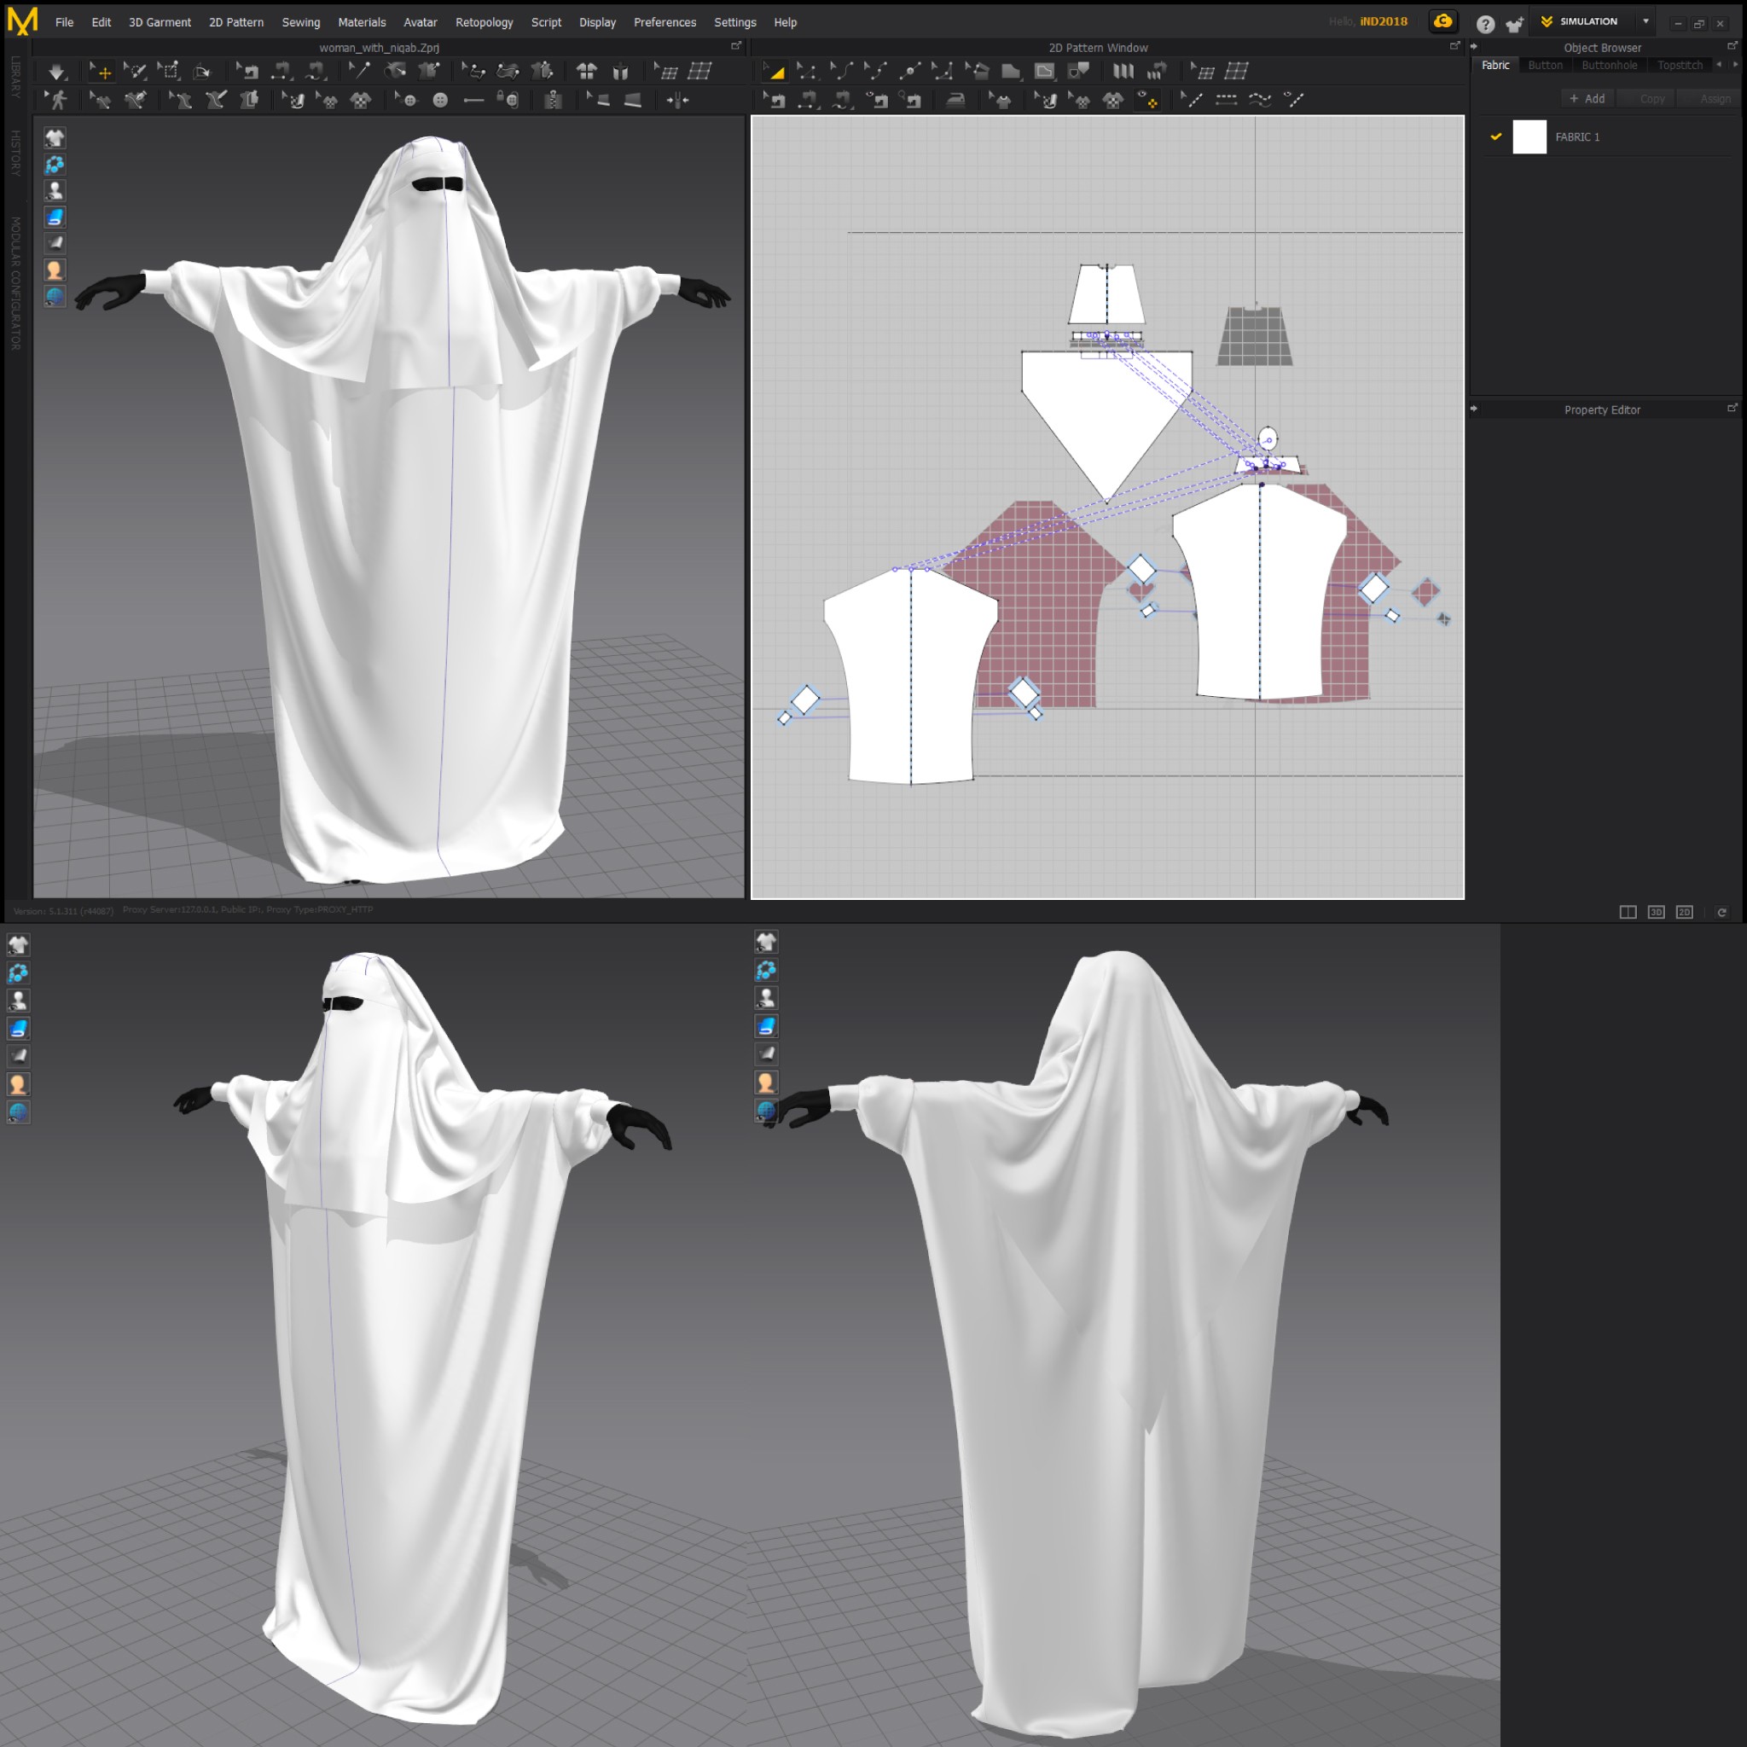Click the Help question mark icon
Image resolution: width=1747 pixels, height=1747 pixels.
click(x=1485, y=24)
